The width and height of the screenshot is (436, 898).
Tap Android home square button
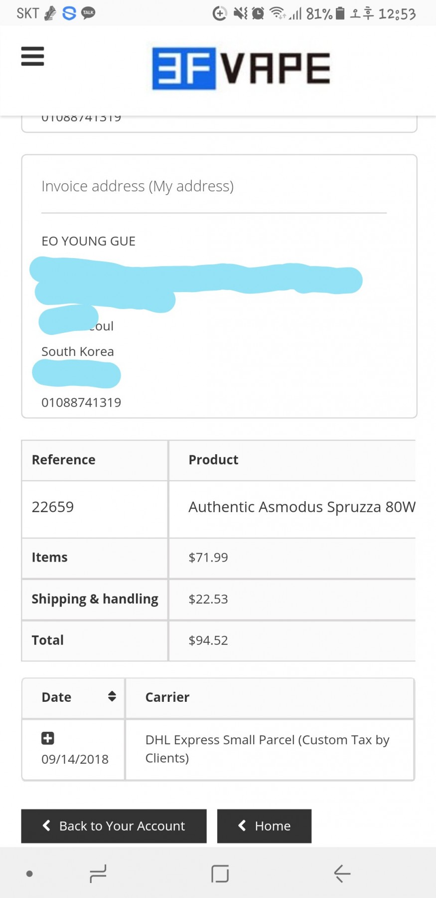(x=220, y=874)
